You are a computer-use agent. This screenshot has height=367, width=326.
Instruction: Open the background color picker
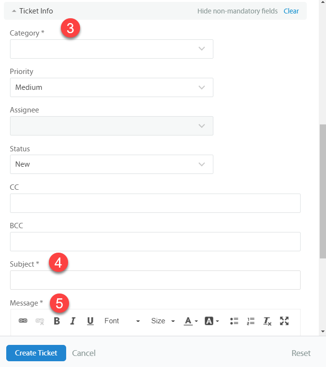(x=212, y=321)
